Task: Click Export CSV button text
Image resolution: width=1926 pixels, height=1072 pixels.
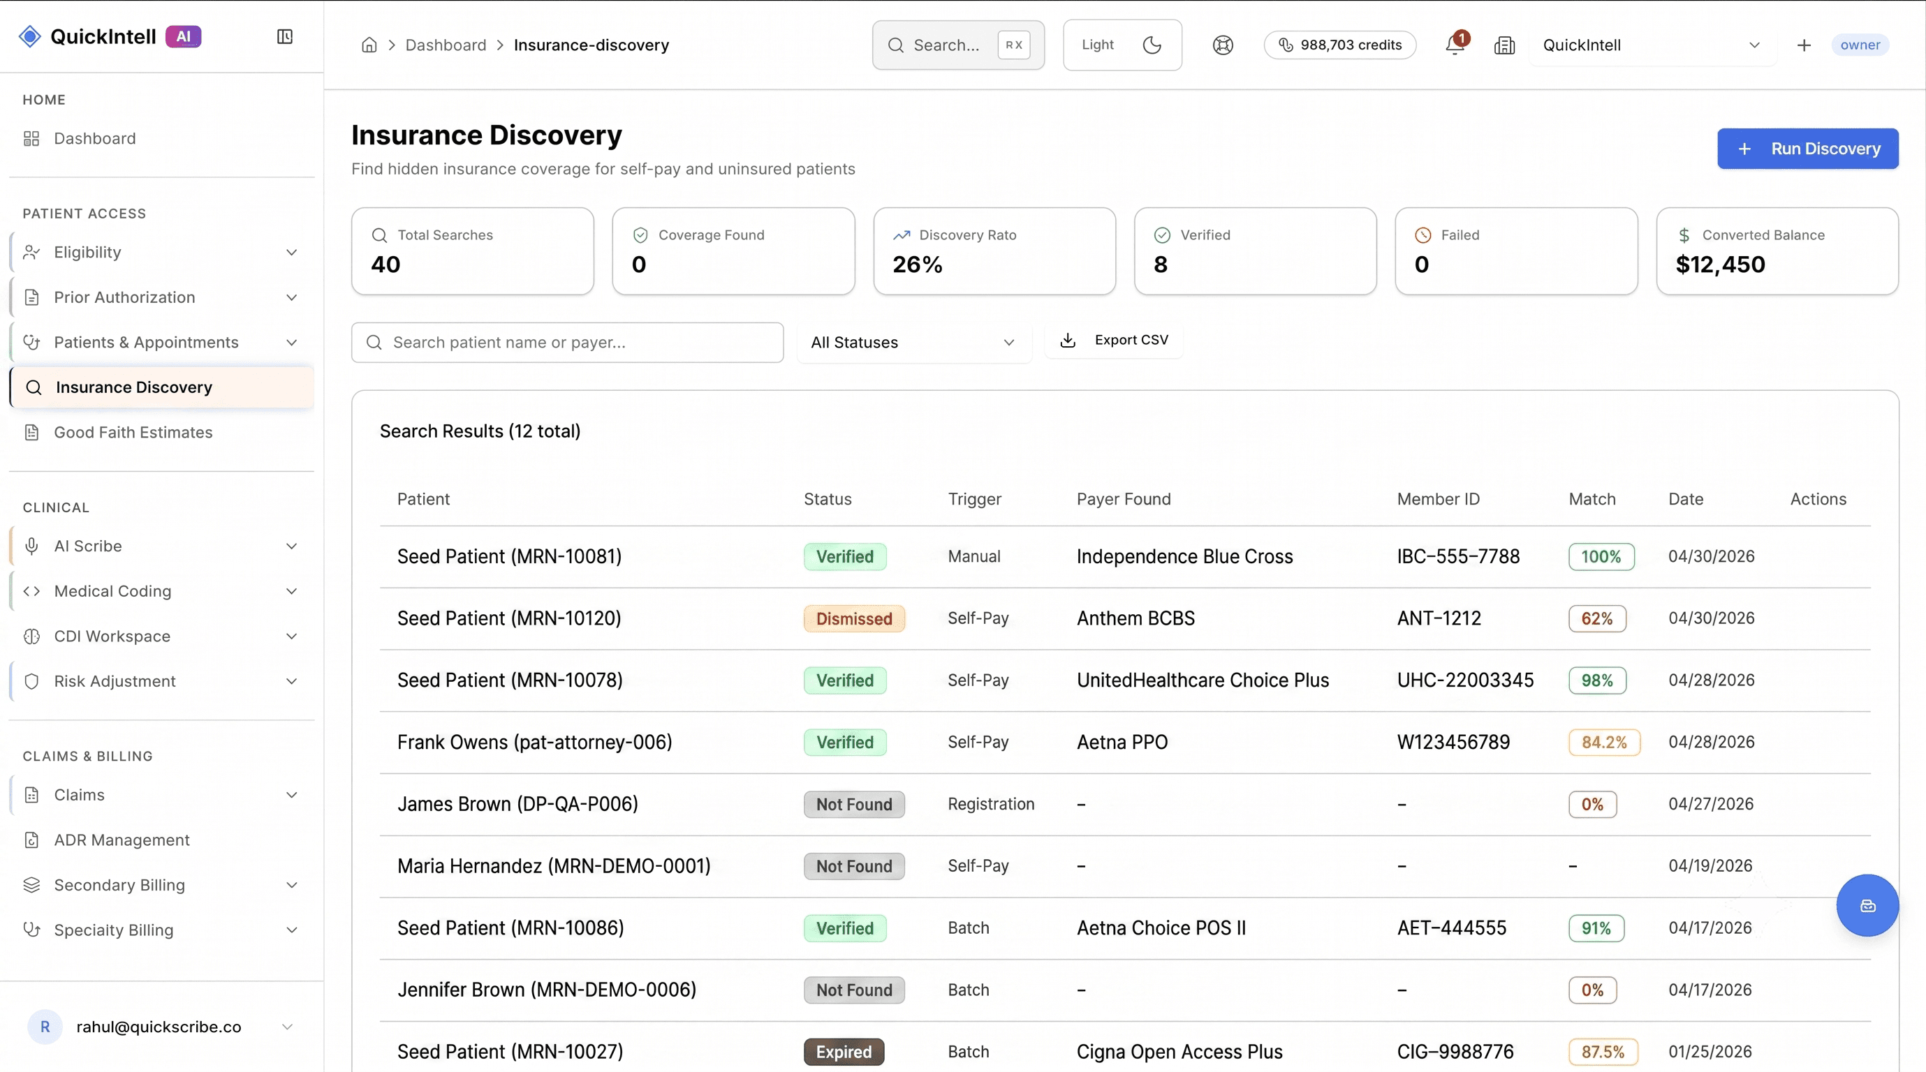Action: [1131, 340]
